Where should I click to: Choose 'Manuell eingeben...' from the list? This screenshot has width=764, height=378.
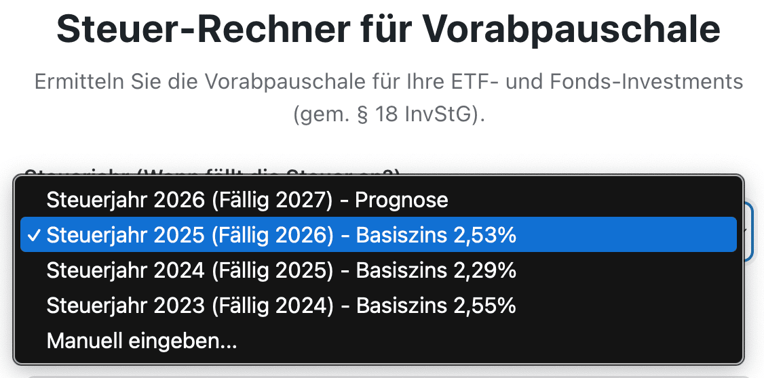(x=142, y=341)
